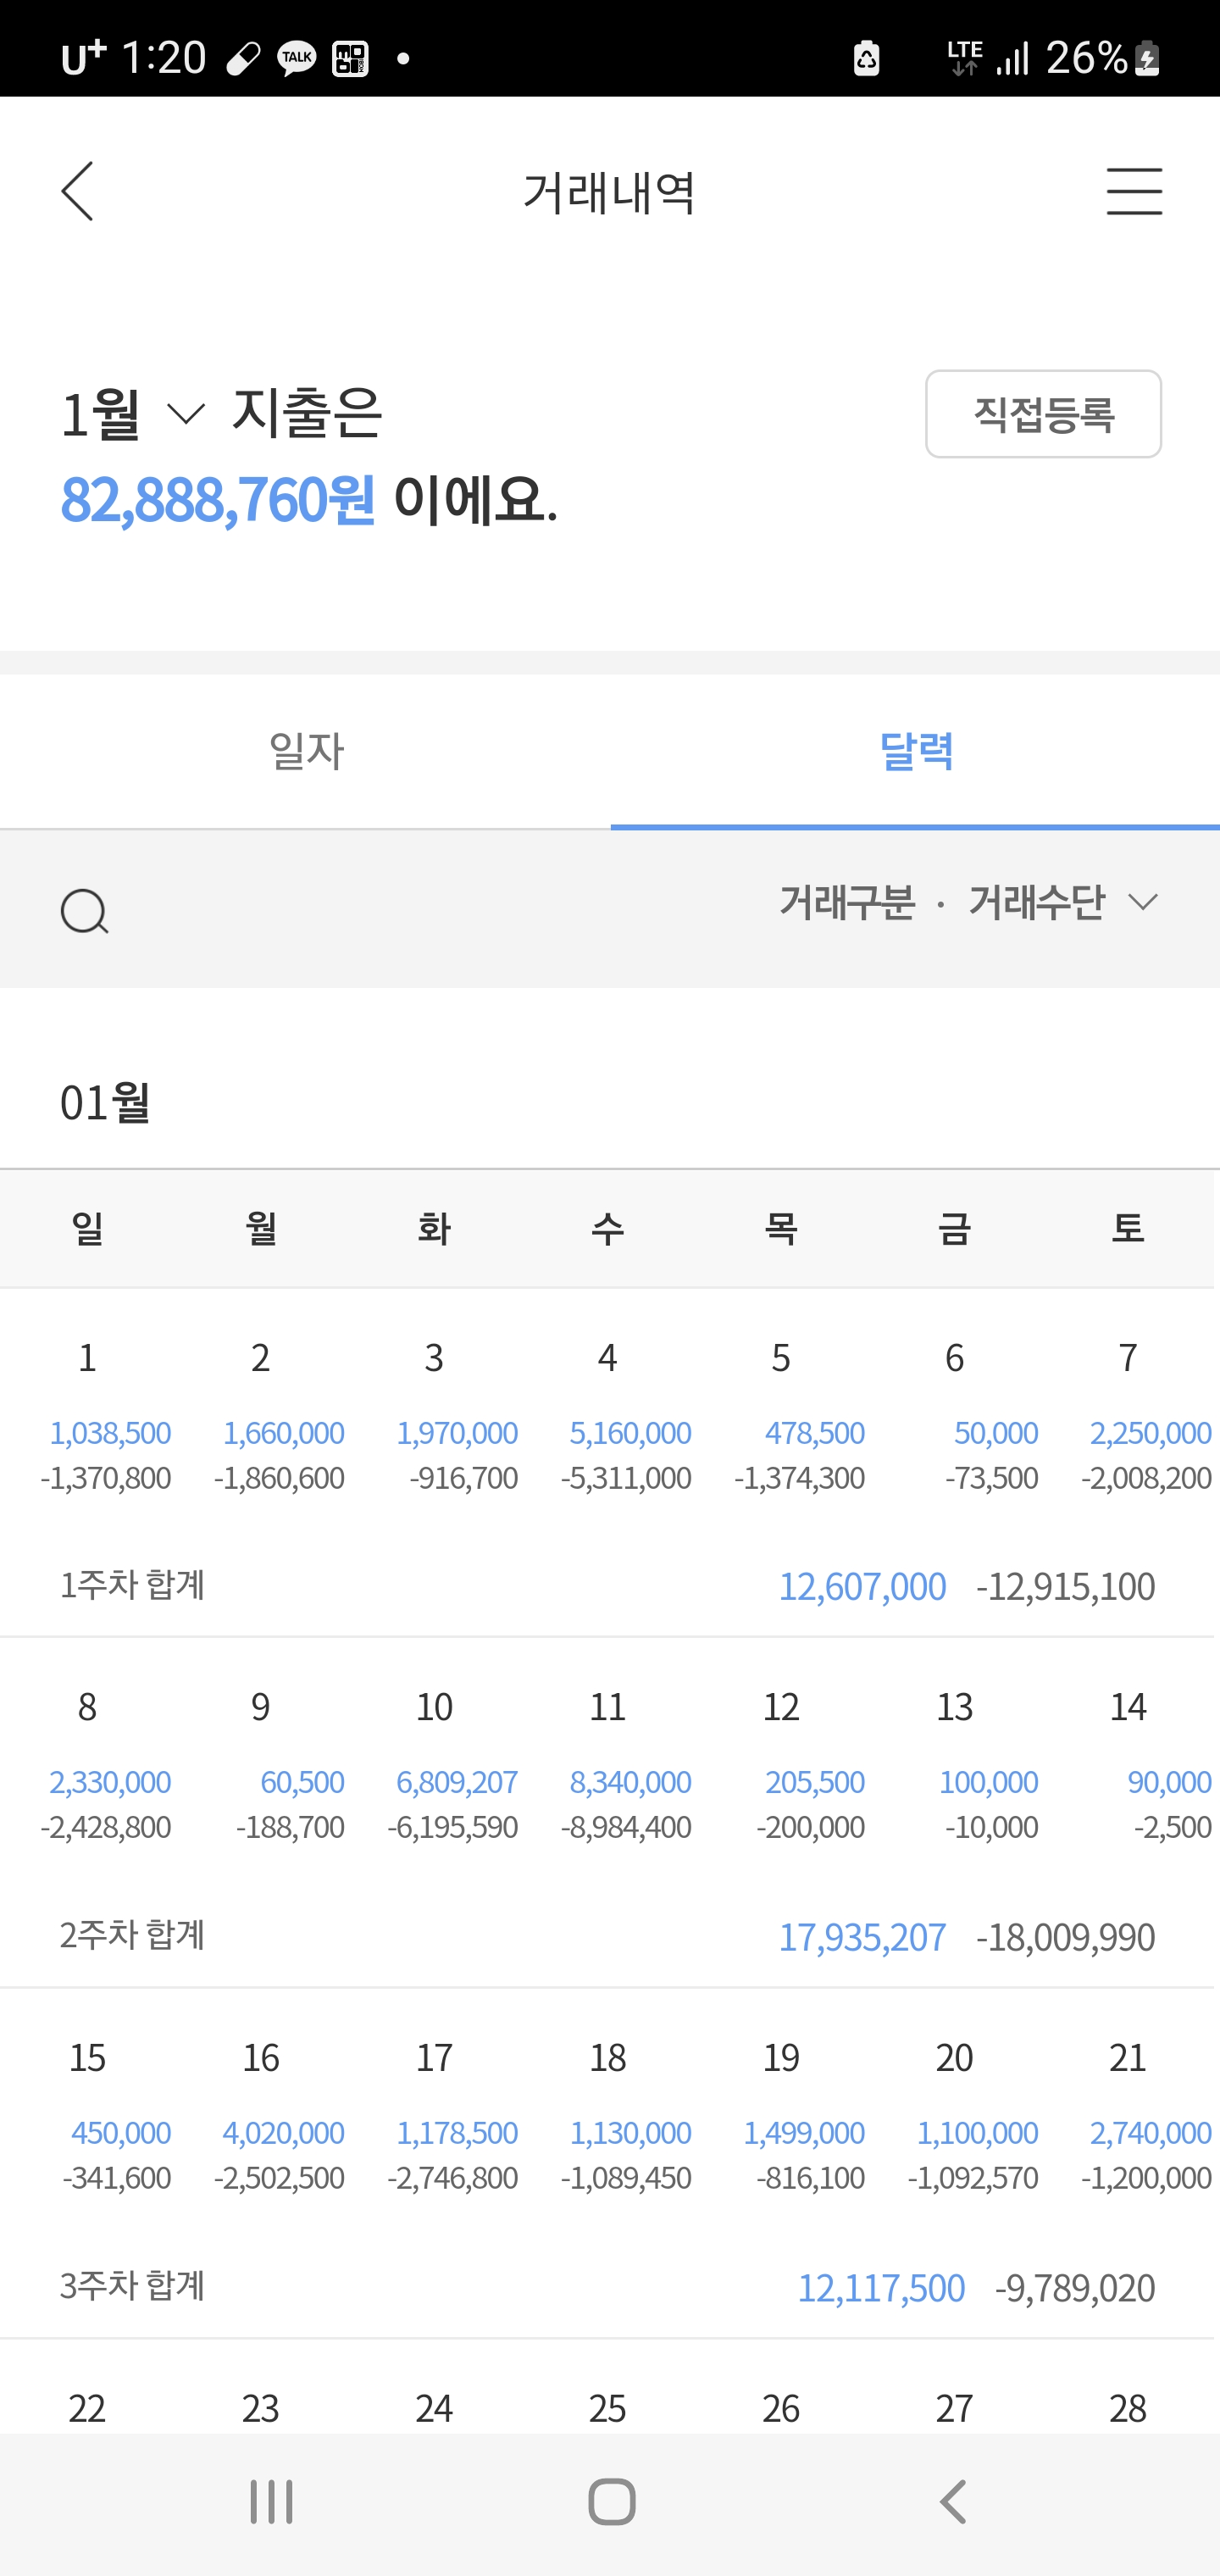Viewport: 1220px width, 2576px height.
Task: Select calendar day 11
Action: pos(607,1706)
